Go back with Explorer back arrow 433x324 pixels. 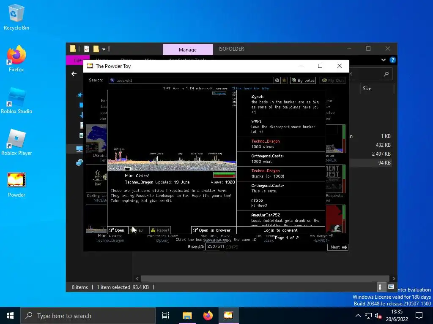point(74,74)
